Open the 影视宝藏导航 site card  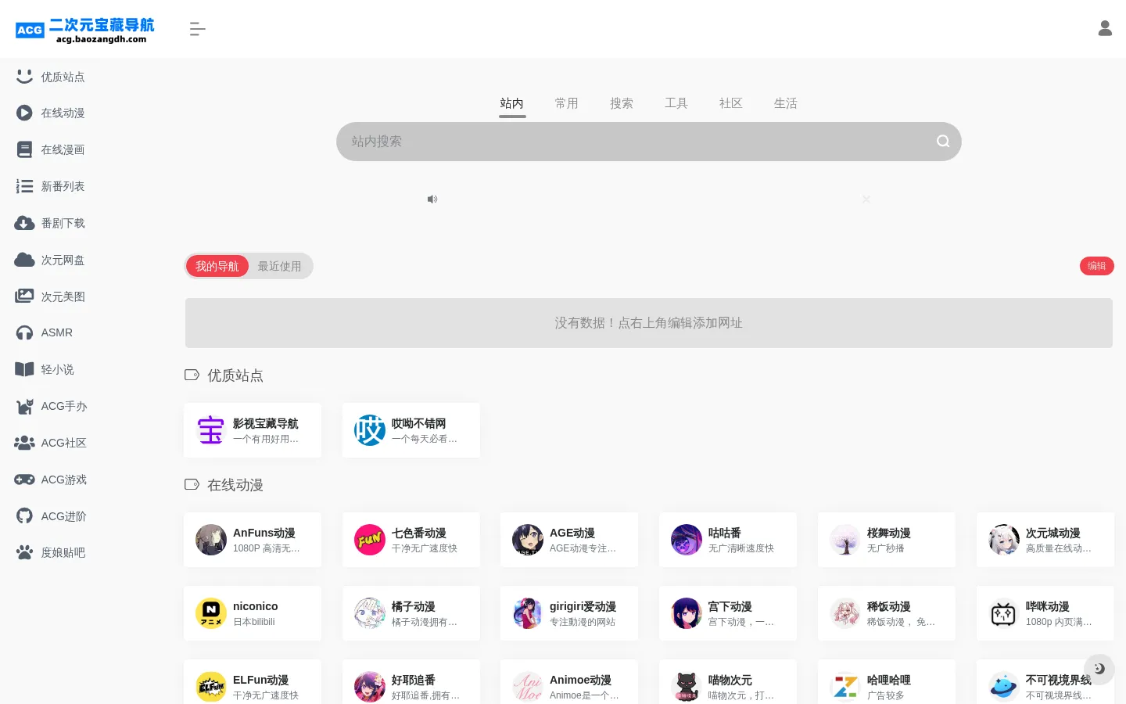click(x=253, y=430)
